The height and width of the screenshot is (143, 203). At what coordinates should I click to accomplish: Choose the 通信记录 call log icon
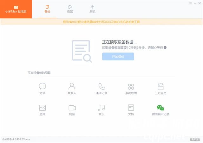[x=101, y=86]
